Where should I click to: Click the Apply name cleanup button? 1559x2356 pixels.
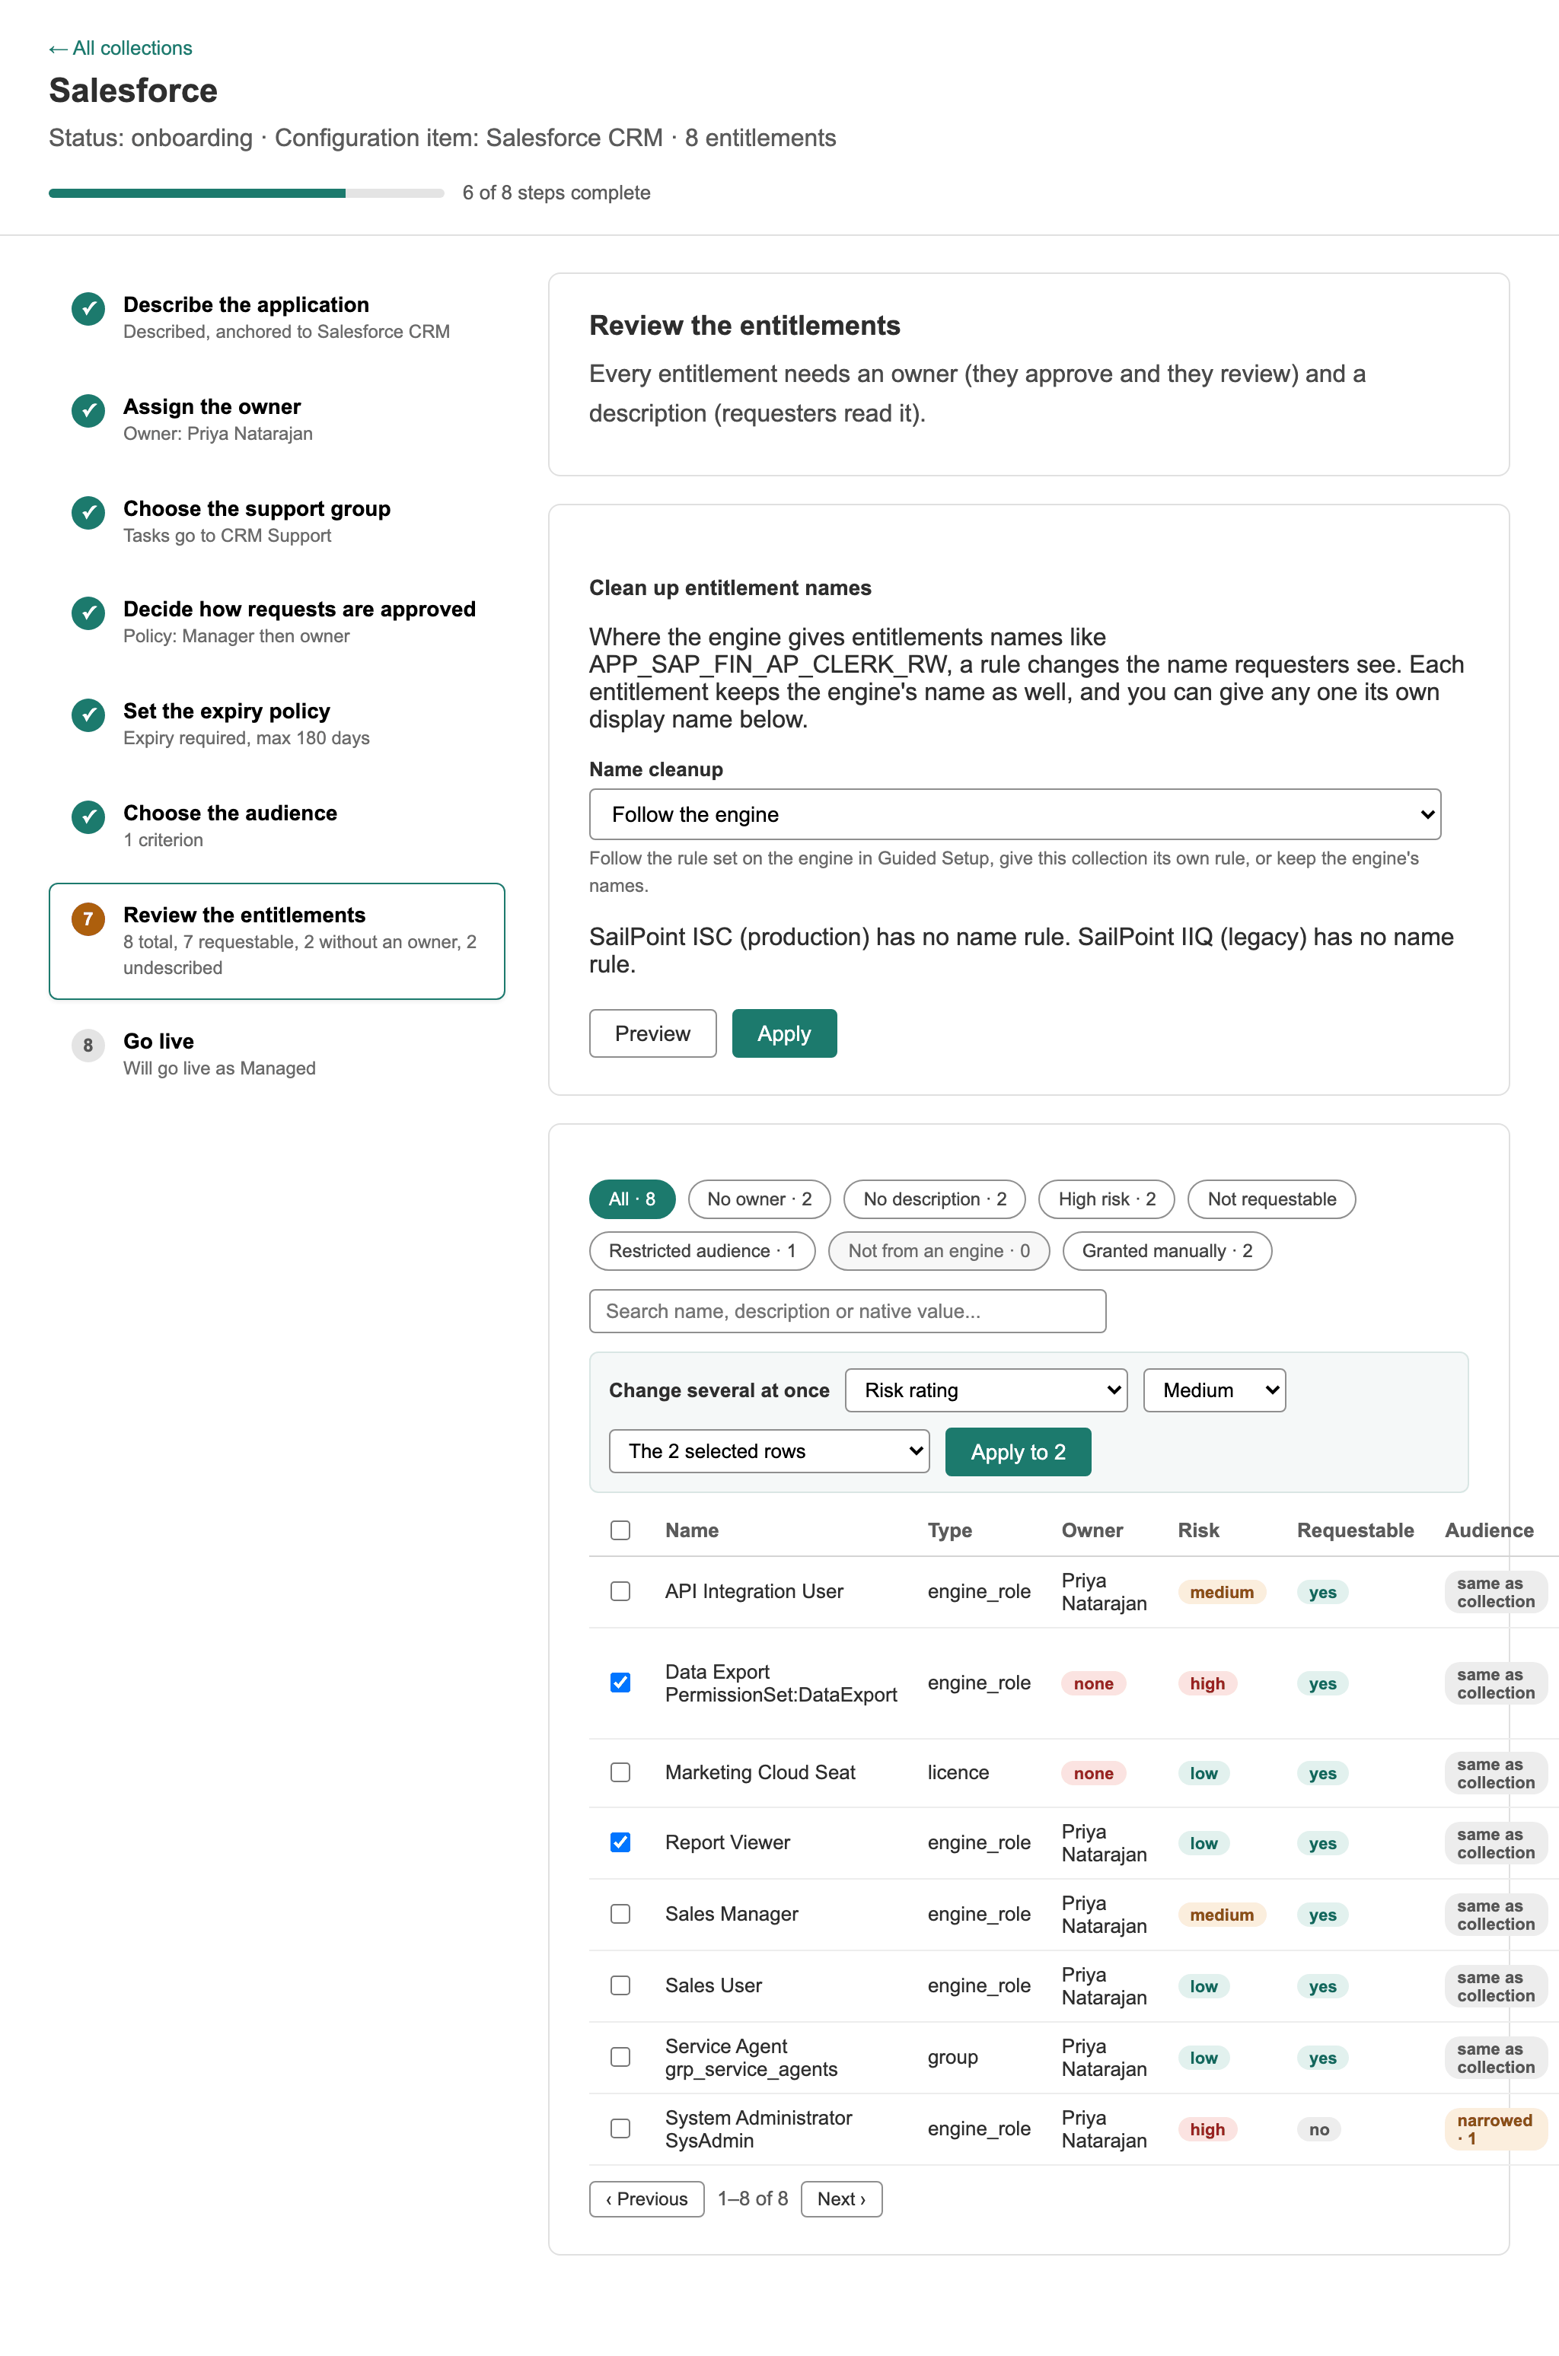point(785,1033)
